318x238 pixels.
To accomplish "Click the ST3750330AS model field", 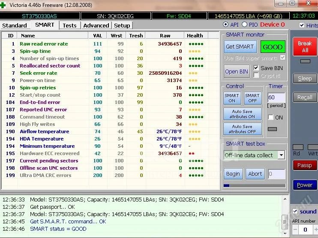I will [x=39, y=16].
